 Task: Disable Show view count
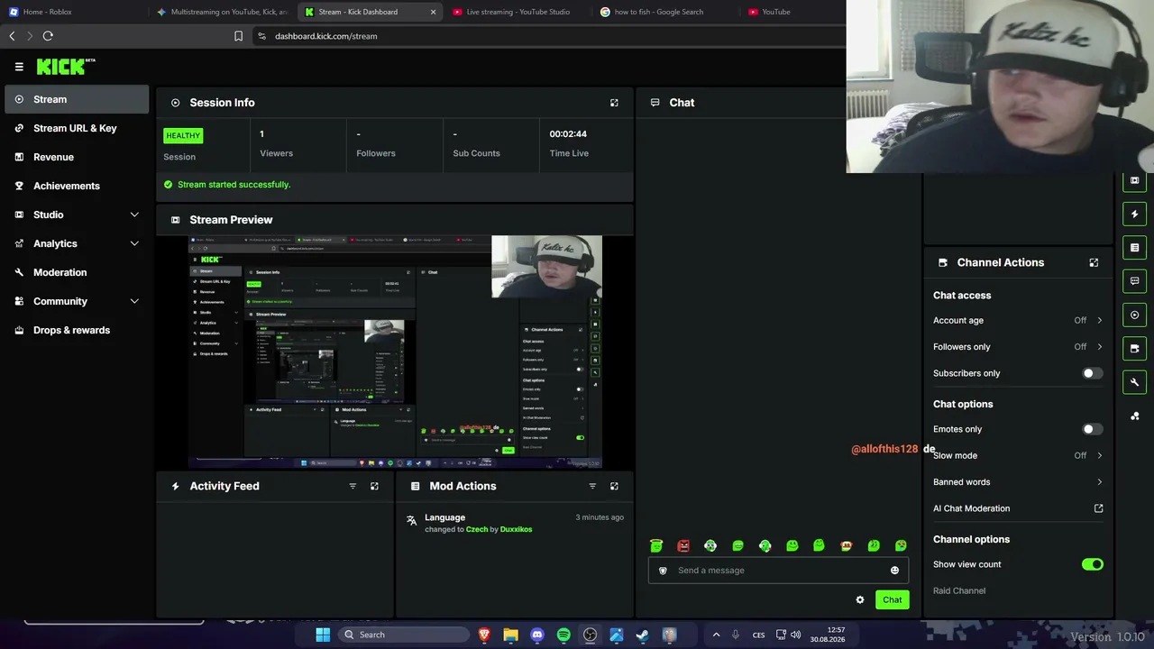tap(1092, 564)
